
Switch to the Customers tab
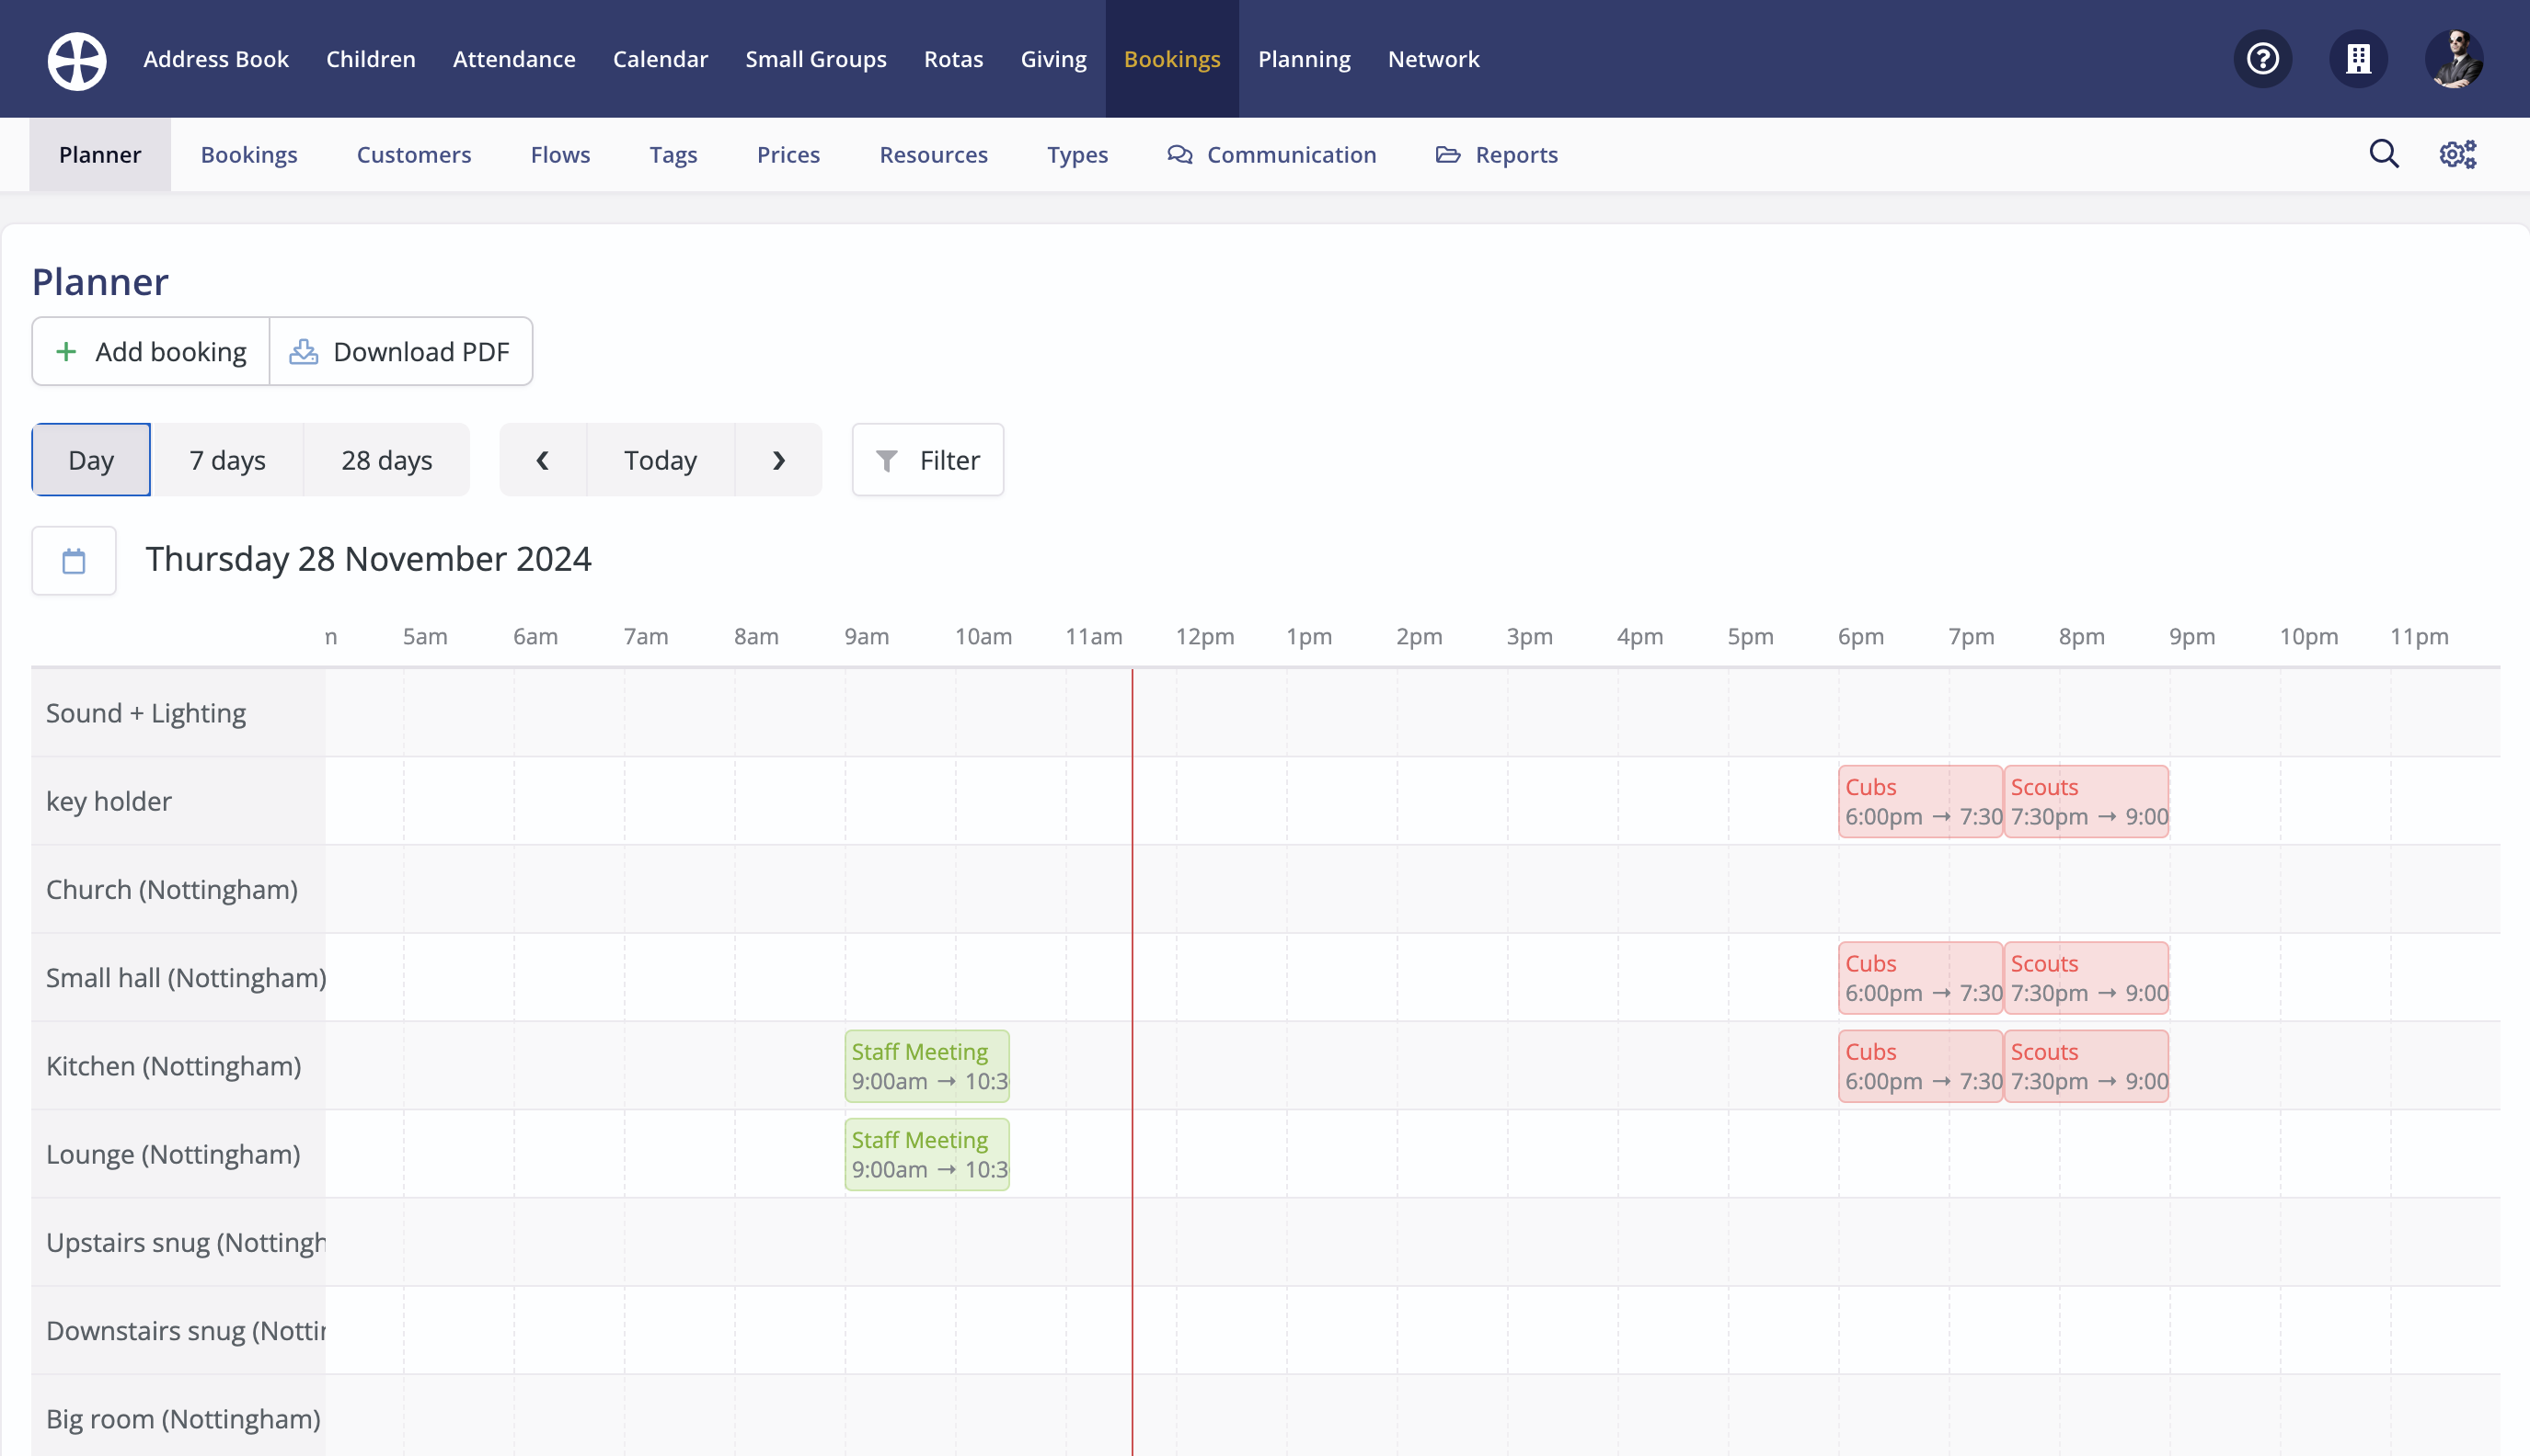click(413, 155)
